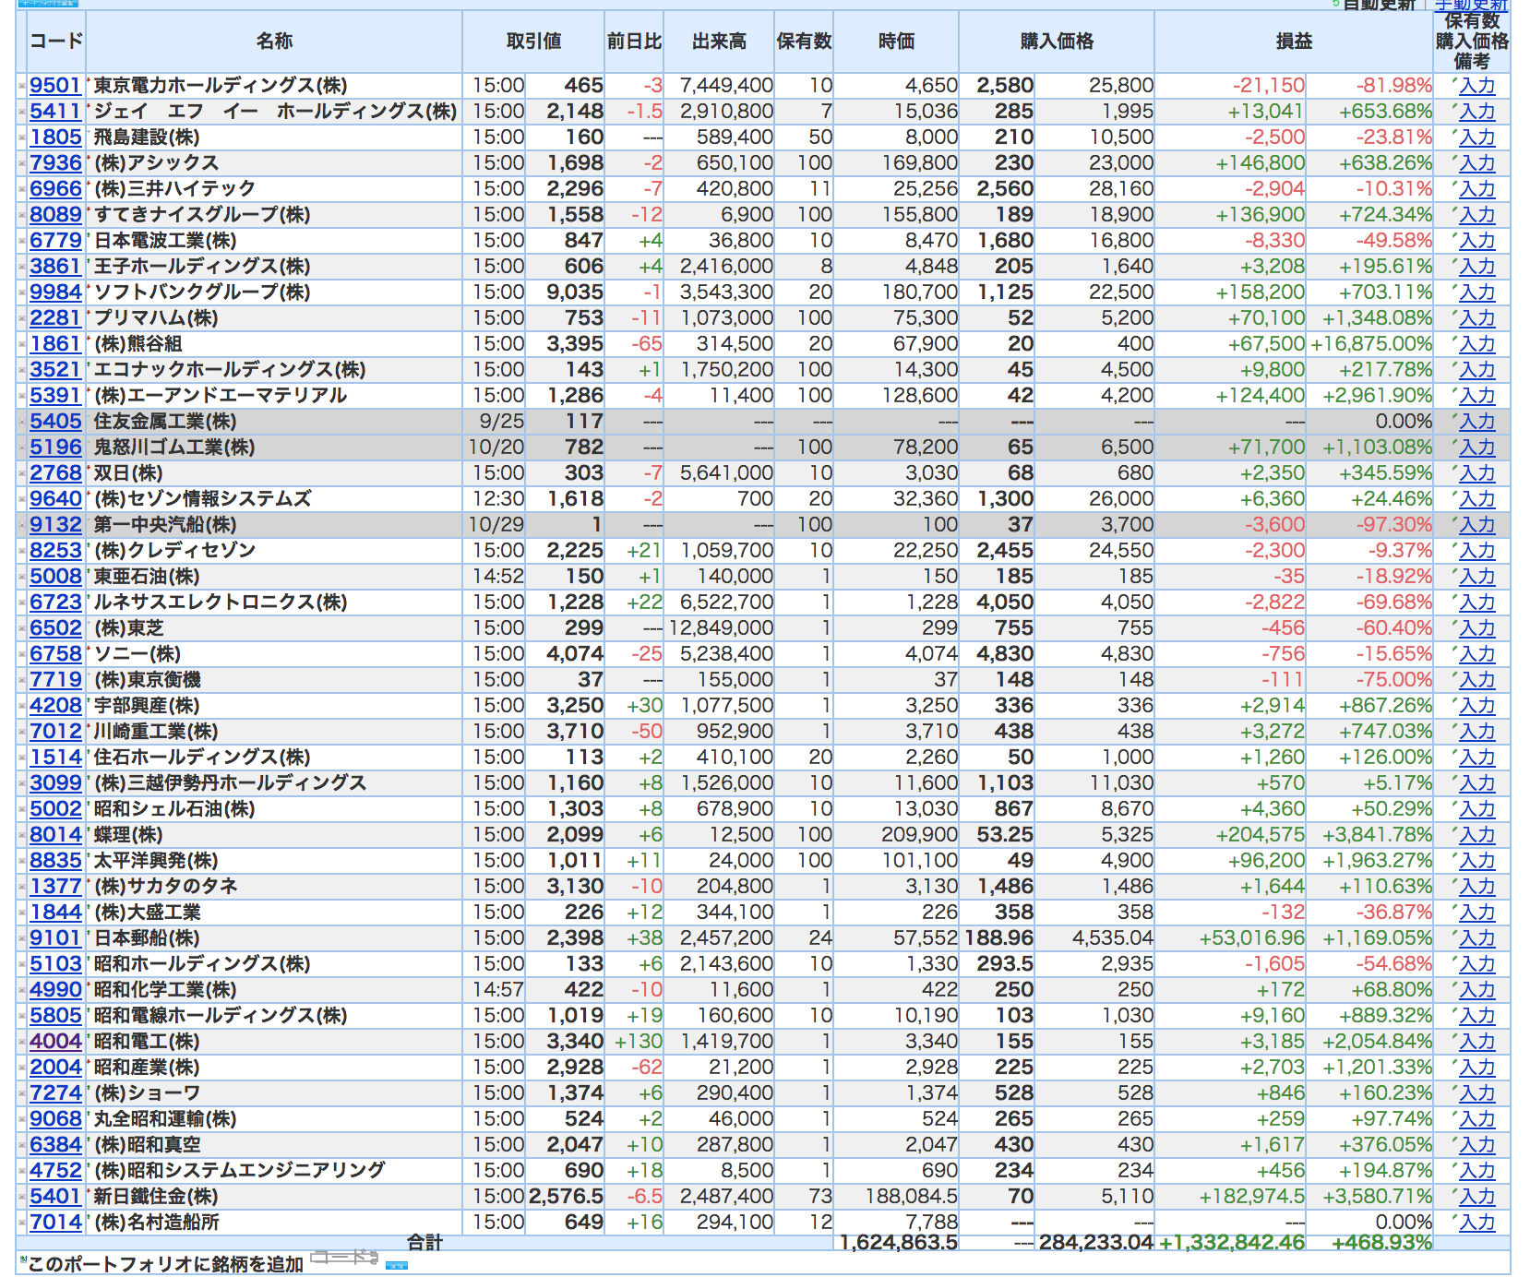Screen dimensions: 1530x1277
Task: Click the row handle icon beside code 8014
Action: (22, 835)
